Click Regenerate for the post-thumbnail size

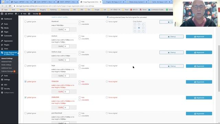tap(199, 114)
